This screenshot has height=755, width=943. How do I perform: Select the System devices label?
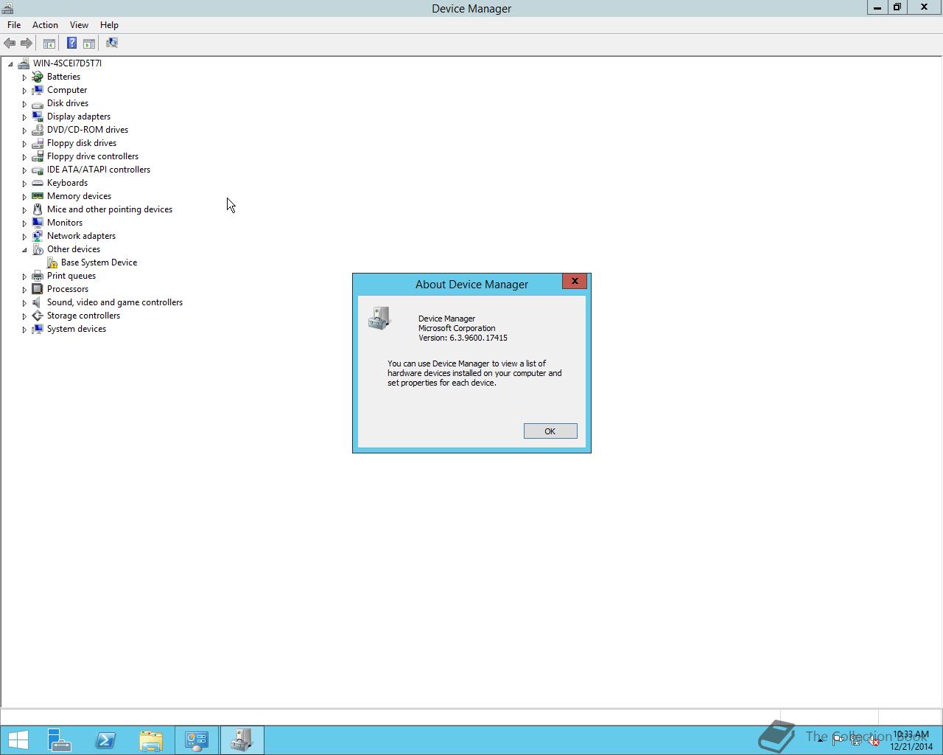77,329
